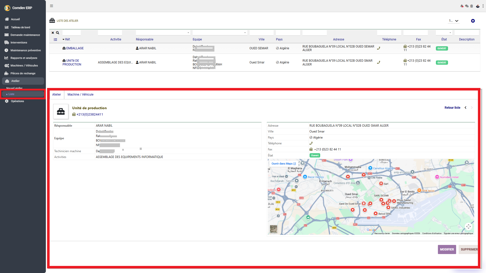Click the SUPPRIMER button
The image size is (486, 273).
(469, 249)
